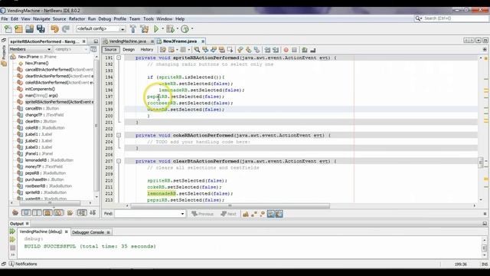The image size is (490, 276).
Task: Toggle Whole Word in find bar
Action: click(x=254, y=214)
